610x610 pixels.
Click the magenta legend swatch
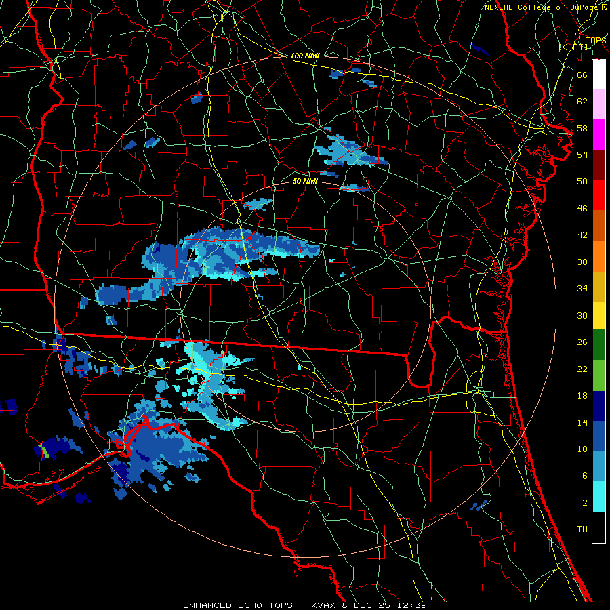click(x=598, y=135)
